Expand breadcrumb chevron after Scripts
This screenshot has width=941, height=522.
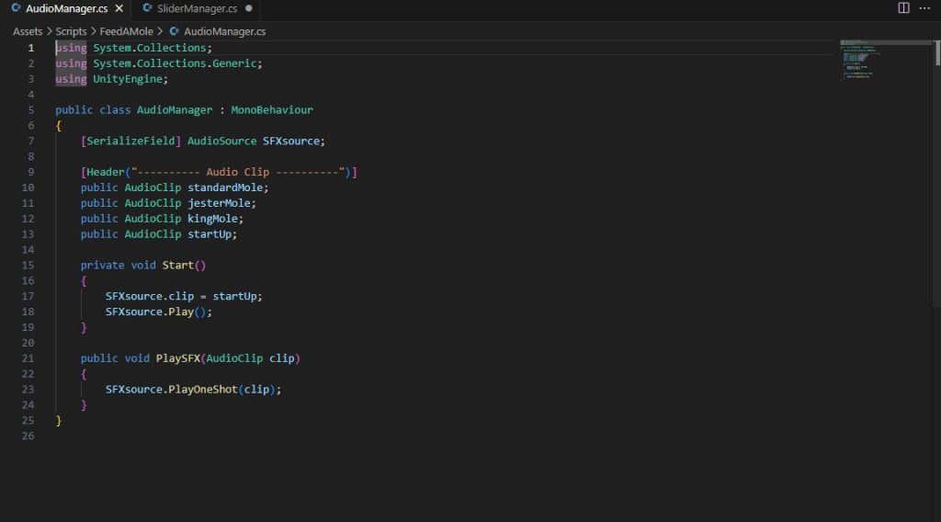tap(94, 31)
